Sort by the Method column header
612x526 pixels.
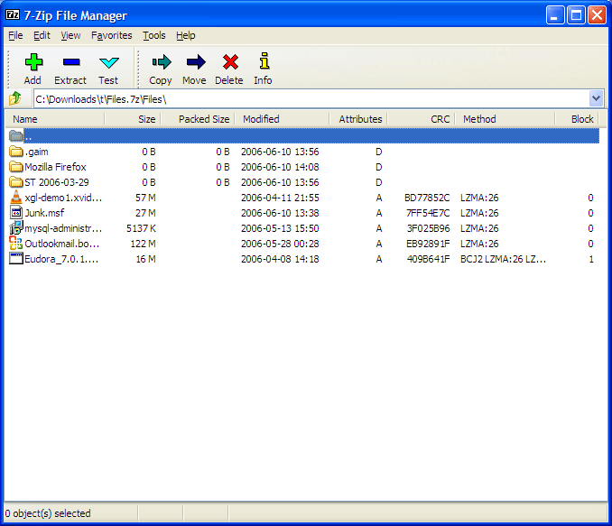tap(505, 119)
